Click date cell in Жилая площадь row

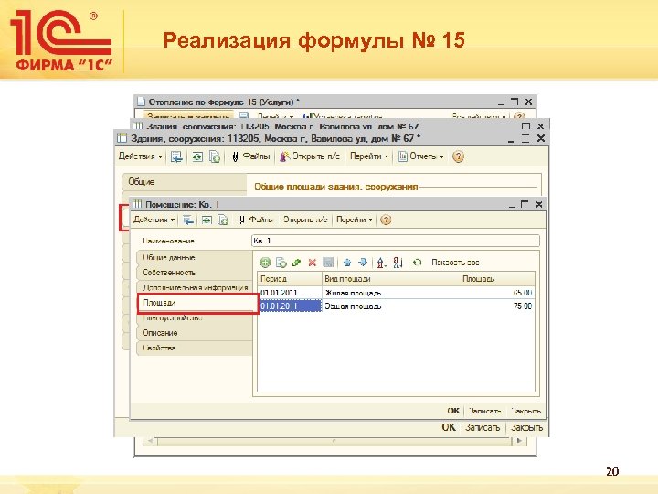[290, 293]
